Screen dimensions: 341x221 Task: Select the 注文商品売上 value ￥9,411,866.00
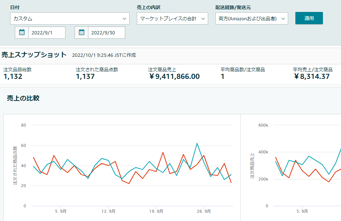(174, 76)
